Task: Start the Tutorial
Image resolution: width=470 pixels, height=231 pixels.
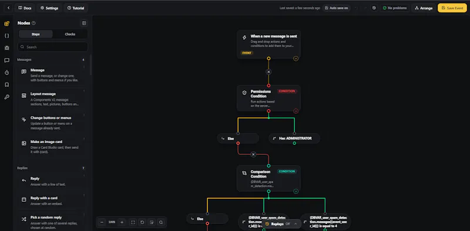Action: click(76, 8)
